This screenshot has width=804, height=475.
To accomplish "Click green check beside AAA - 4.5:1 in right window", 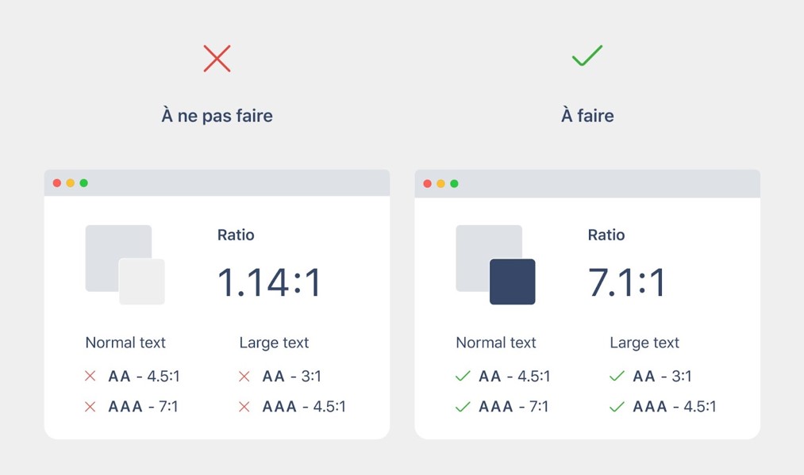I will (617, 406).
